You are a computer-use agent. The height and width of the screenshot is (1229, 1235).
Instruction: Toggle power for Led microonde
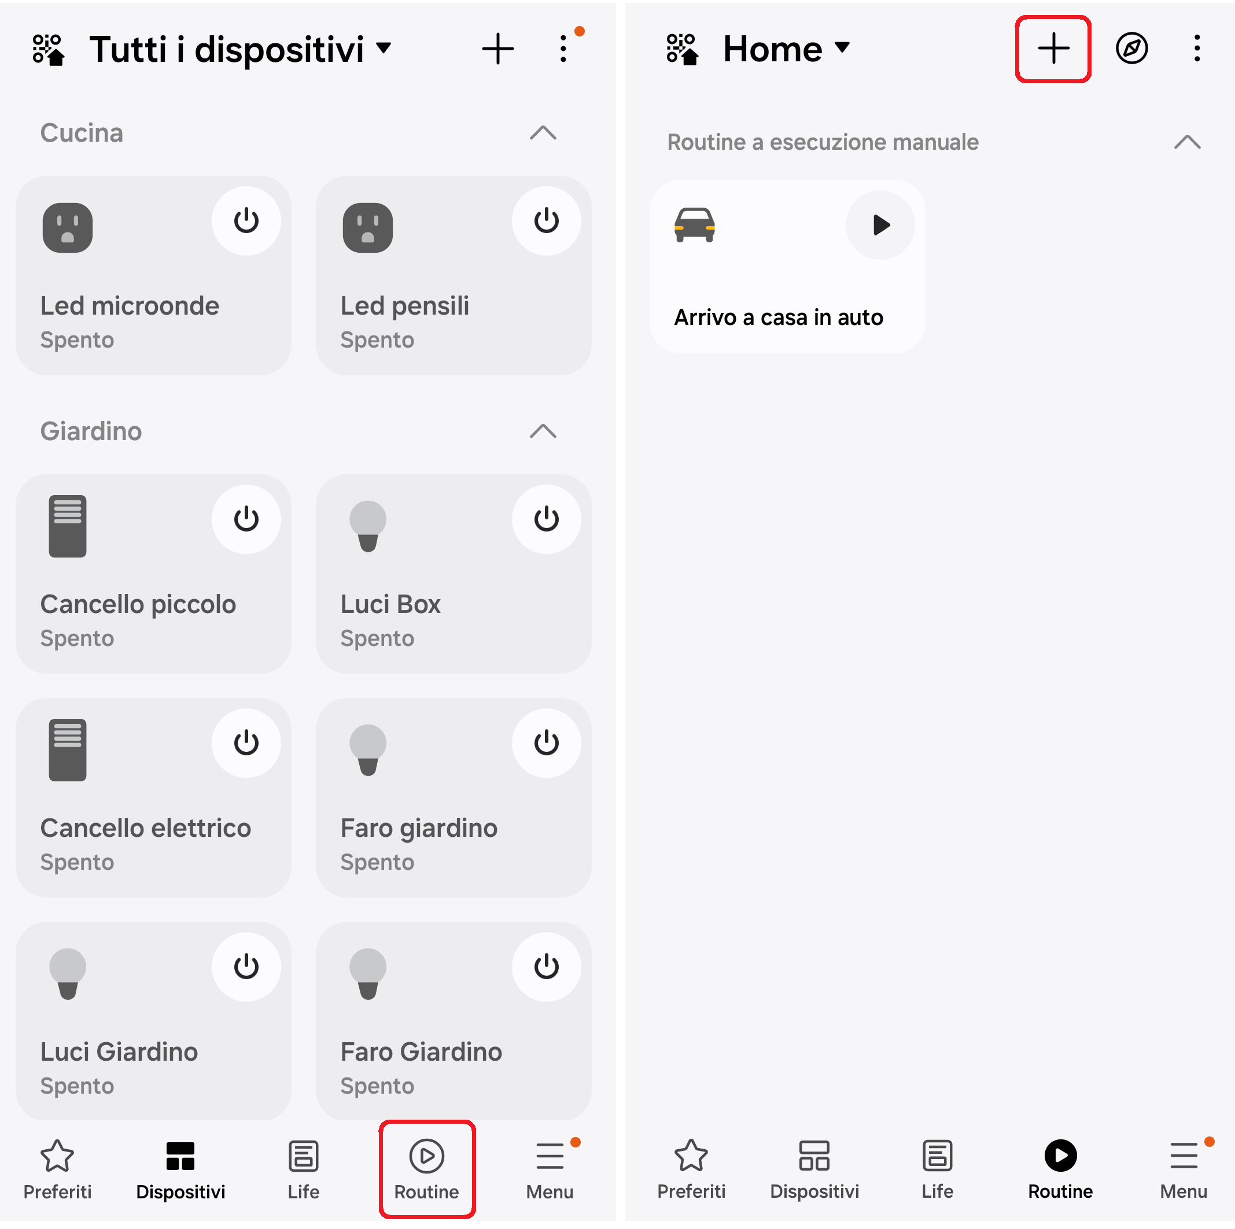(246, 221)
